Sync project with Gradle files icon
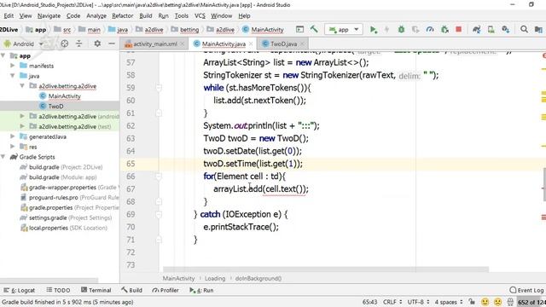 476,30
